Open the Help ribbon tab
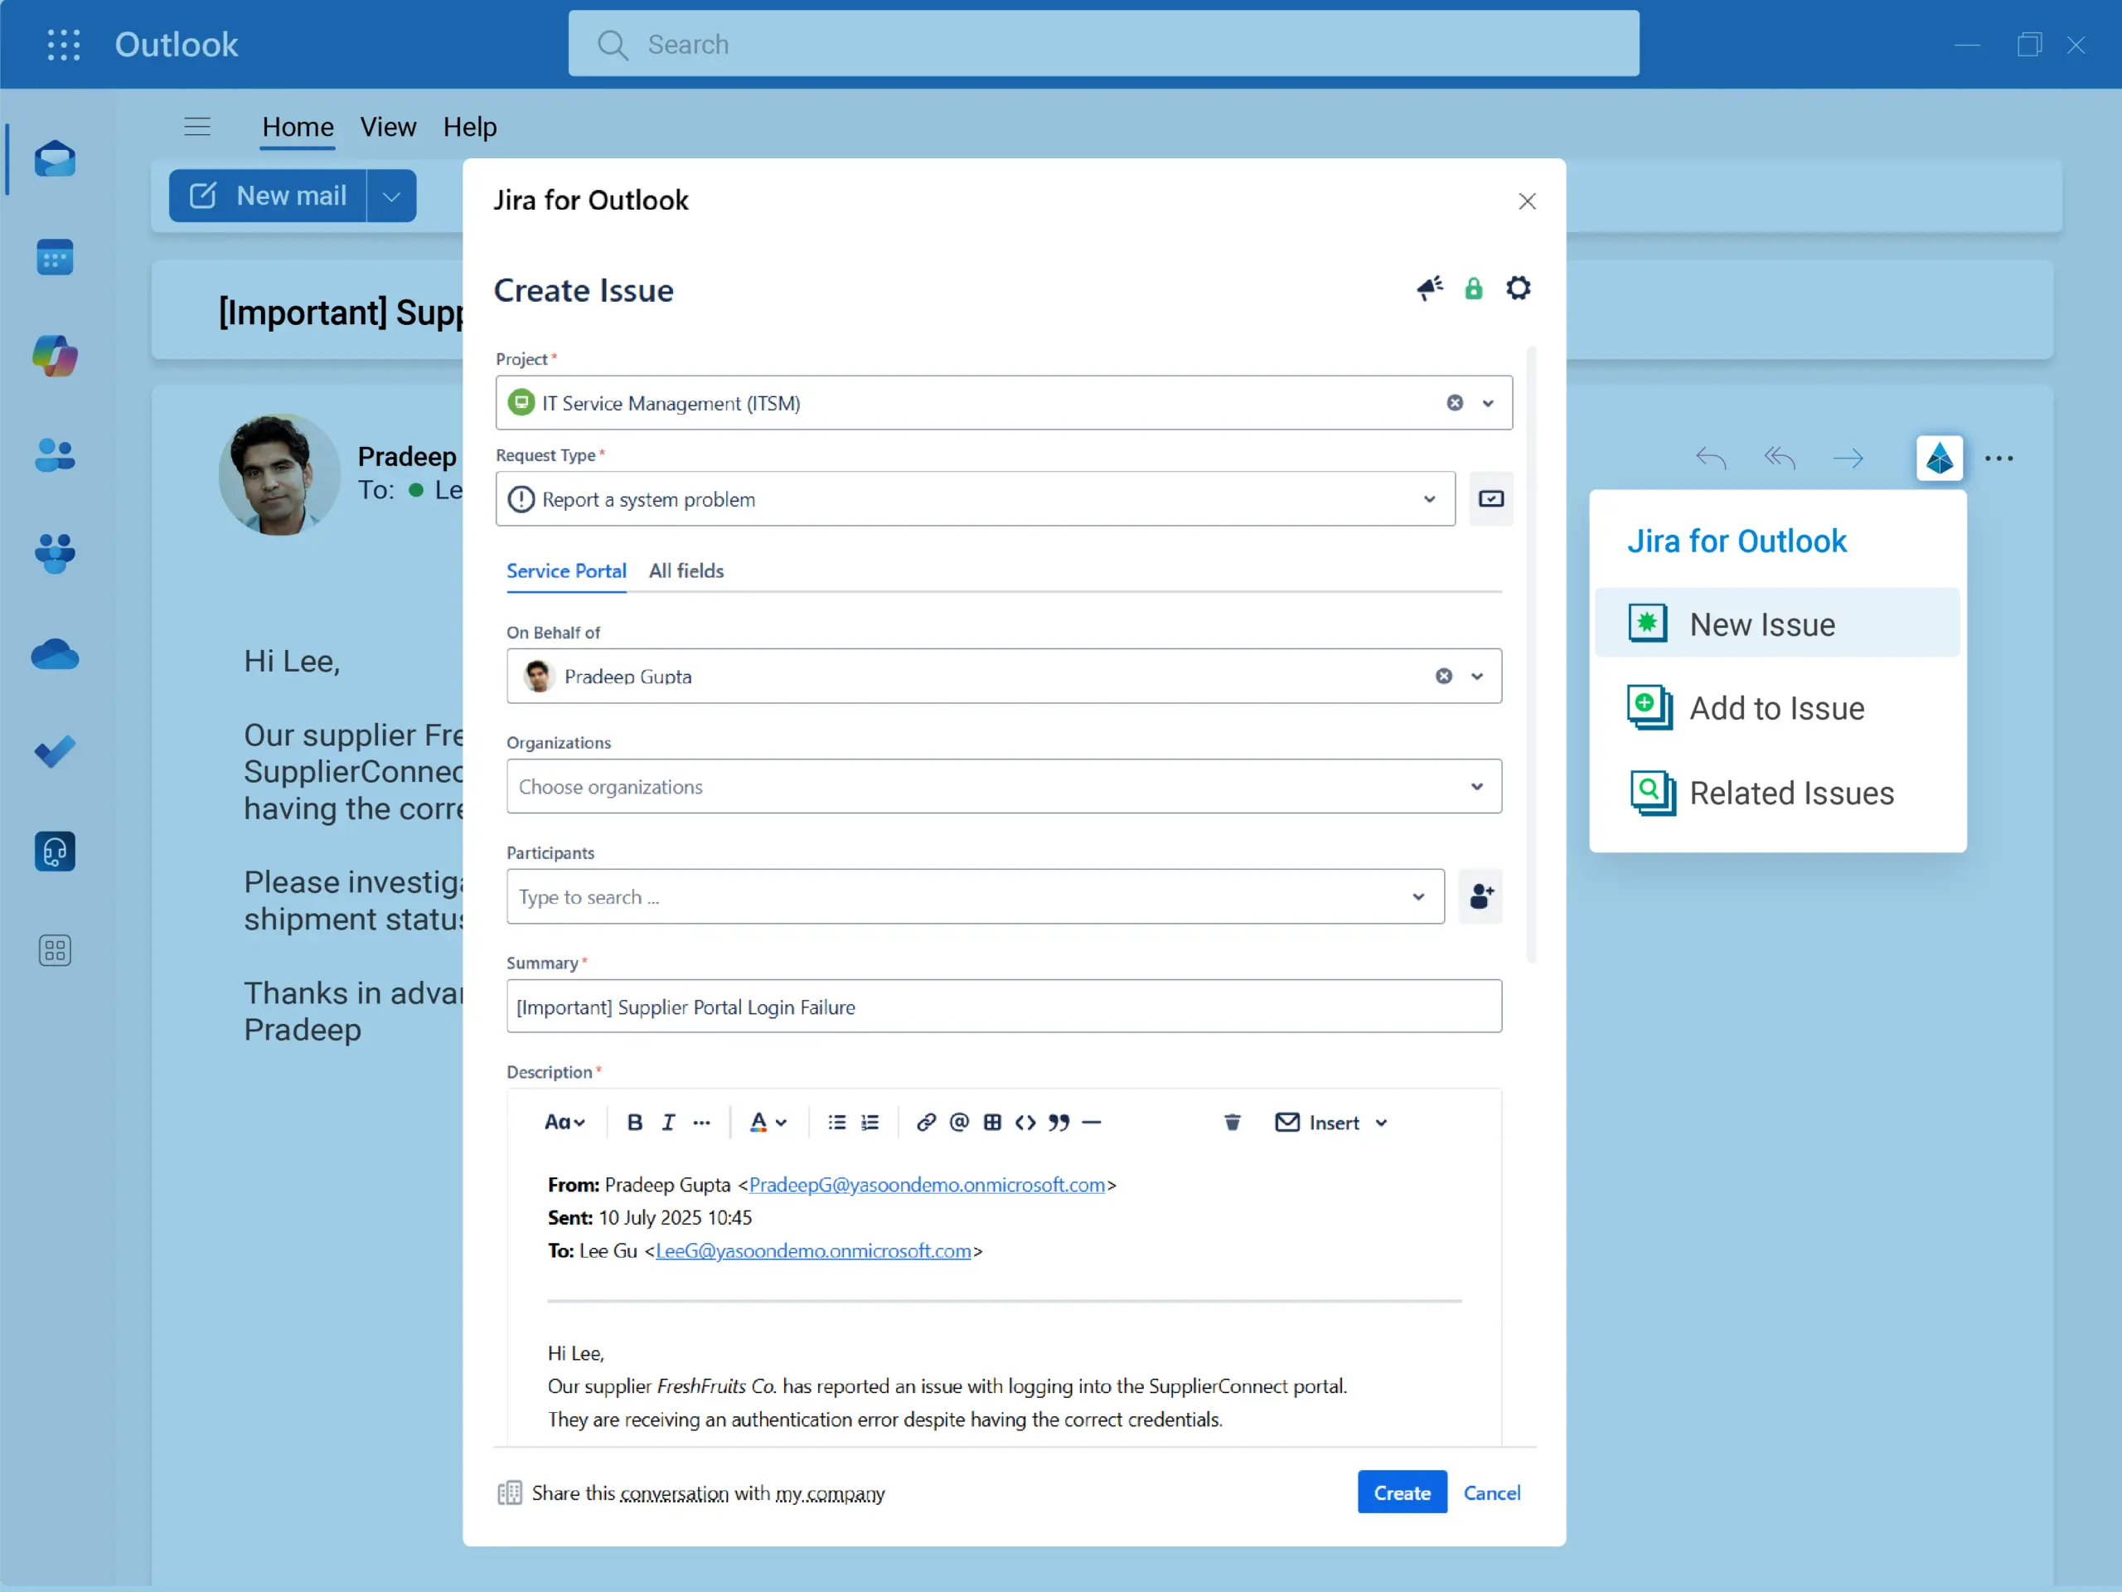This screenshot has height=1592, width=2122. pos(470,127)
